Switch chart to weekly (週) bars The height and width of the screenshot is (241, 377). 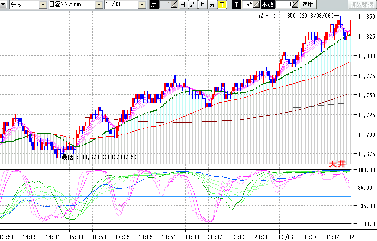pos(192,4)
